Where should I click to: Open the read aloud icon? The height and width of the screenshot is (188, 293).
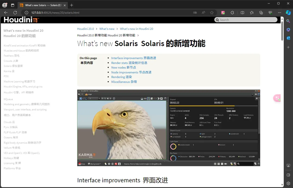pos(203,13)
